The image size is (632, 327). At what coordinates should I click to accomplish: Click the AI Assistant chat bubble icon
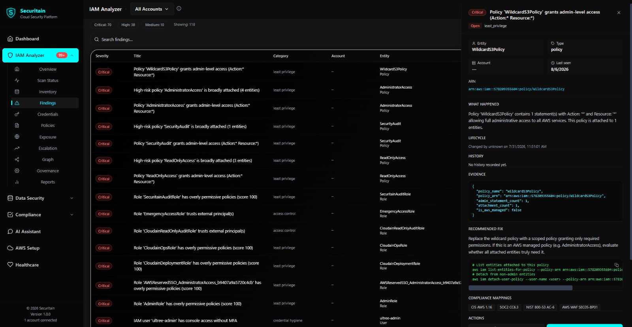coord(10,232)
